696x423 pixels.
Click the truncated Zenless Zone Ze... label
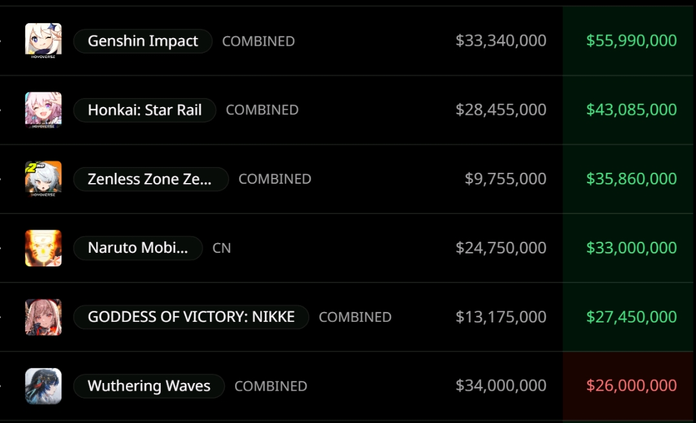[151, 179]
